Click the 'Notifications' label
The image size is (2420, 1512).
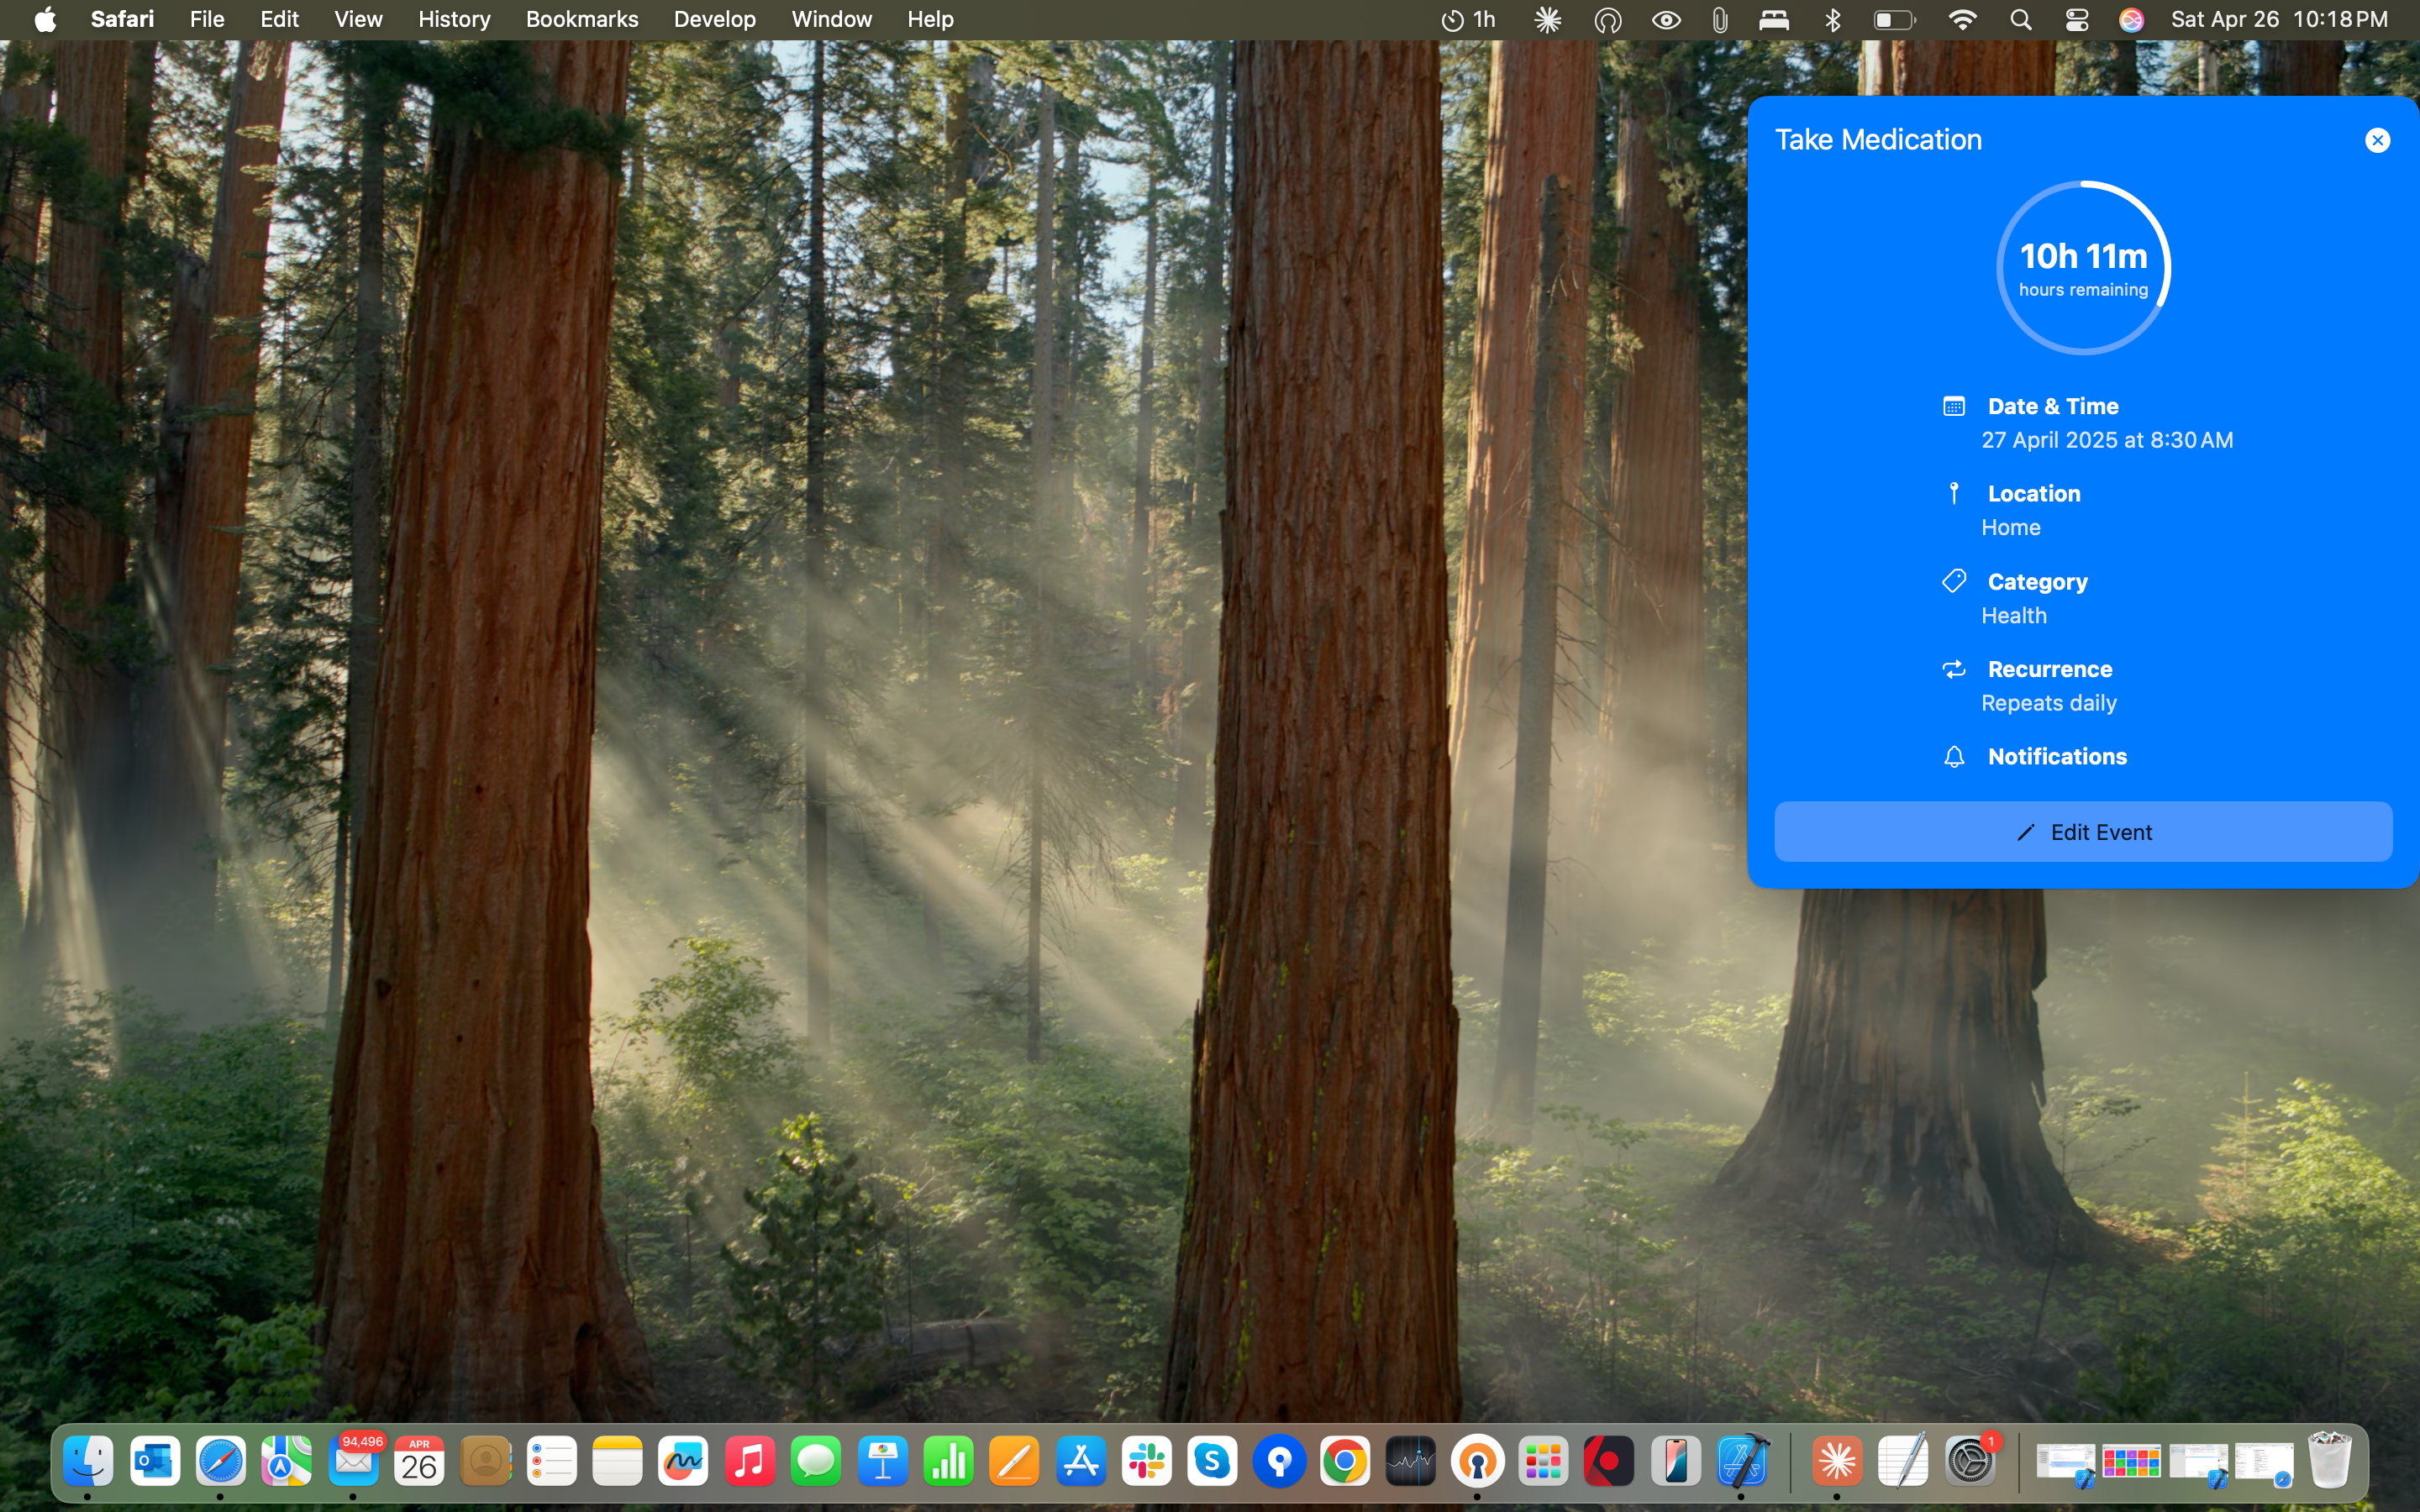2057,757
